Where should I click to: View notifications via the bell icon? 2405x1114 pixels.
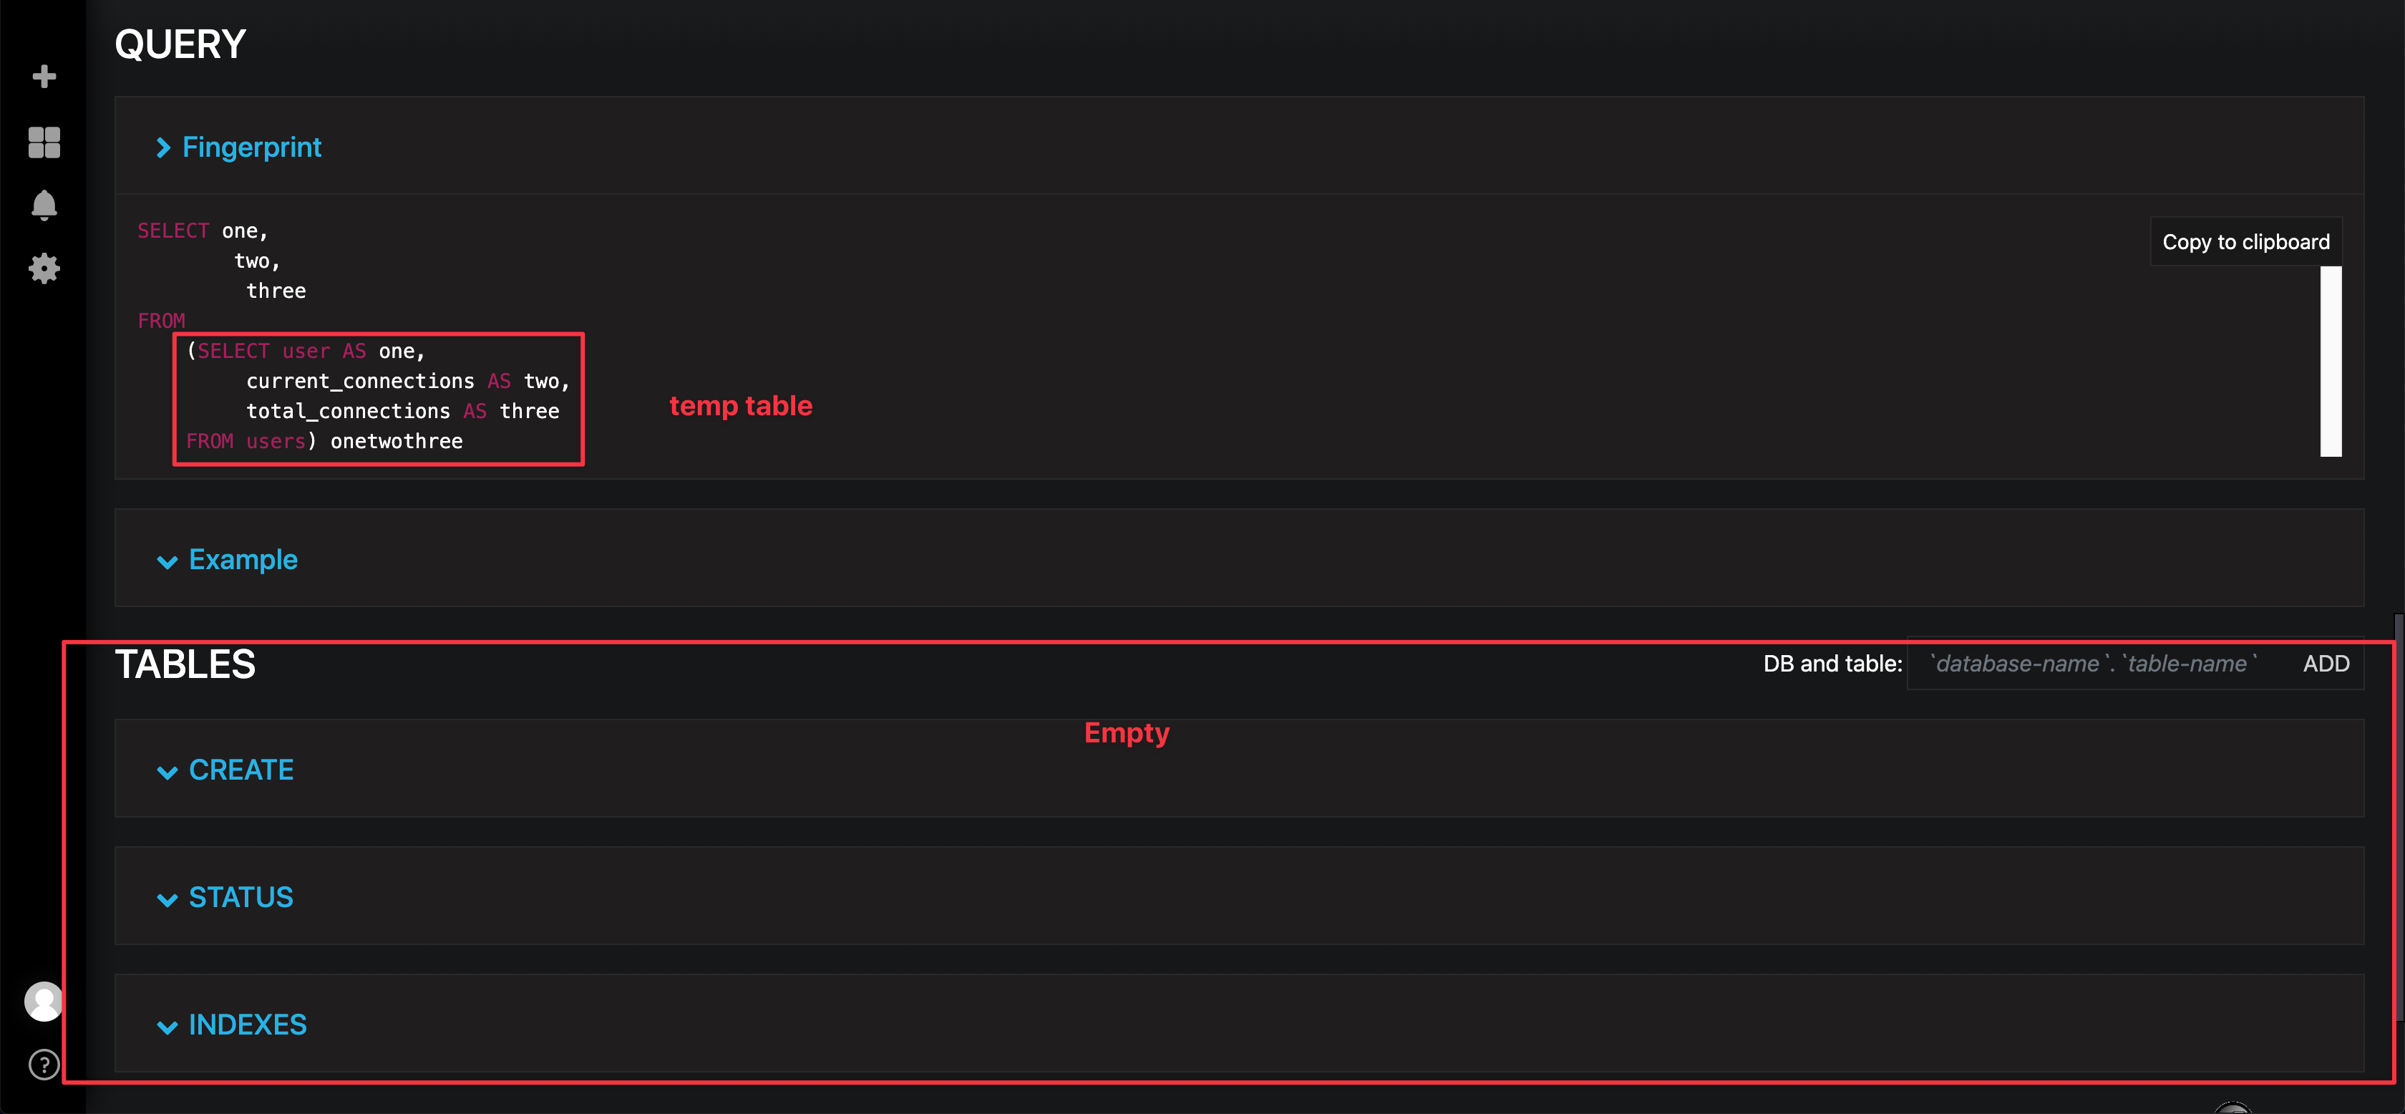[44, 205]
